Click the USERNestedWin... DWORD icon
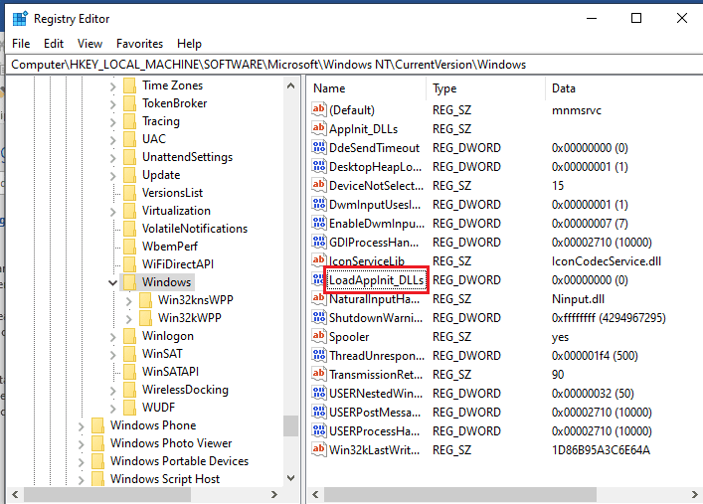The height and width of the screenshot is (504, 703). [x=319, y=393]
